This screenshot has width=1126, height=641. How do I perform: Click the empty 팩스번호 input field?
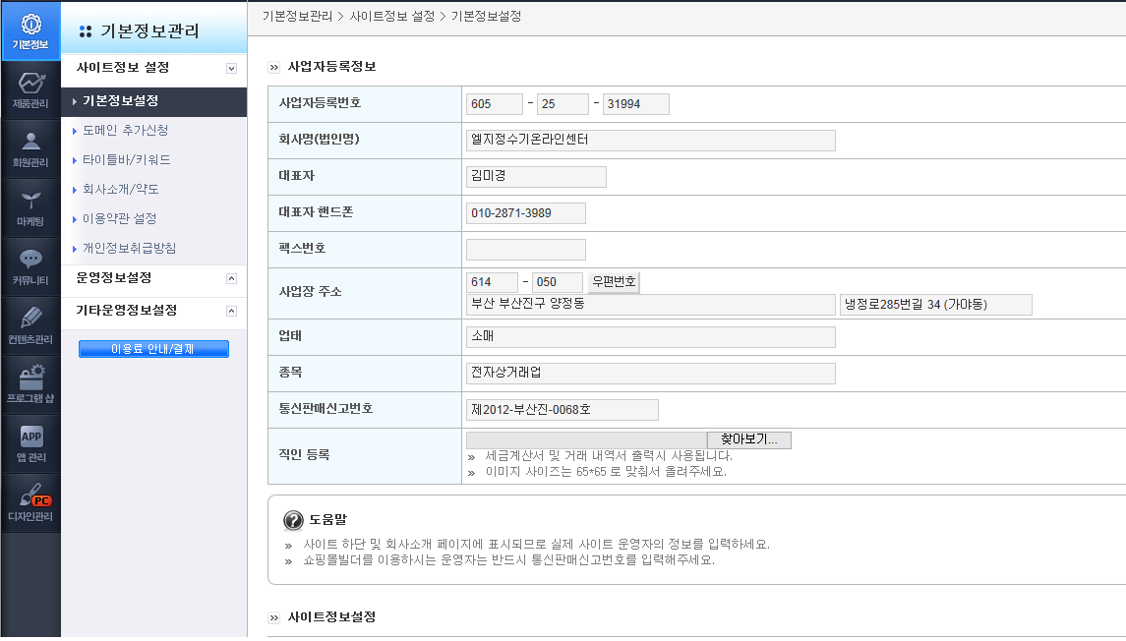pos(526,250)
